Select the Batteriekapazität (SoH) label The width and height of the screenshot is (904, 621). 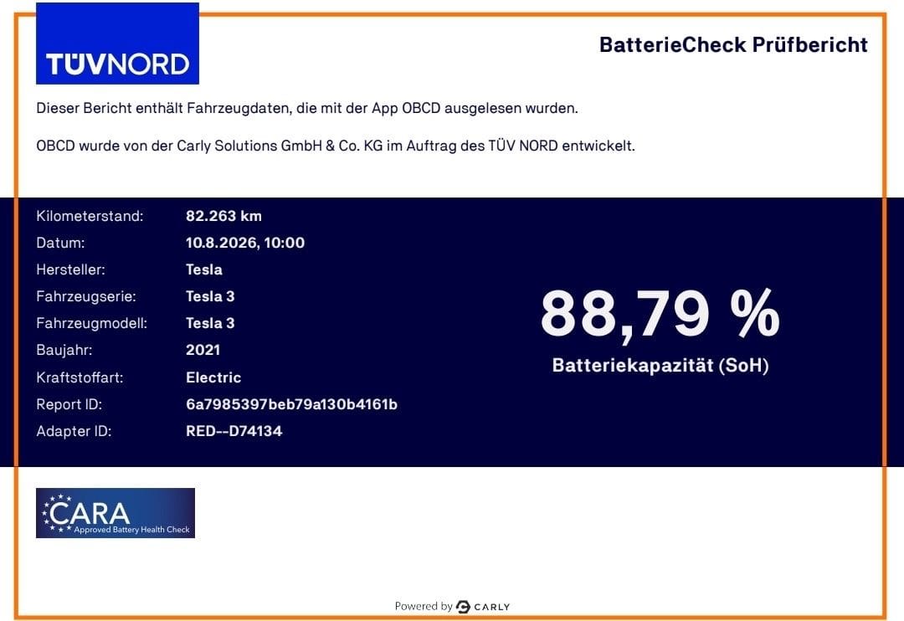660,365
